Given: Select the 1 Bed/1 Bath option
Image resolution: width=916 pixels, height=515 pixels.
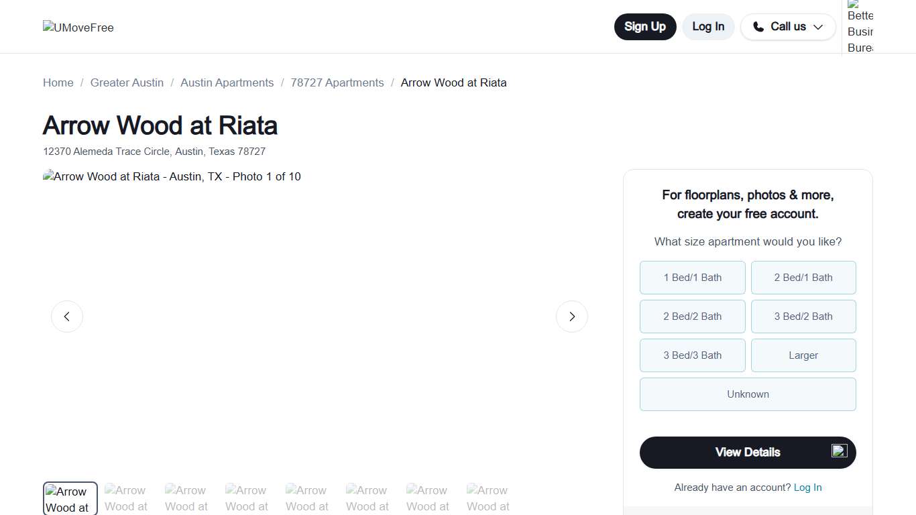Looking at the screenshot, I should pos(692,277).
